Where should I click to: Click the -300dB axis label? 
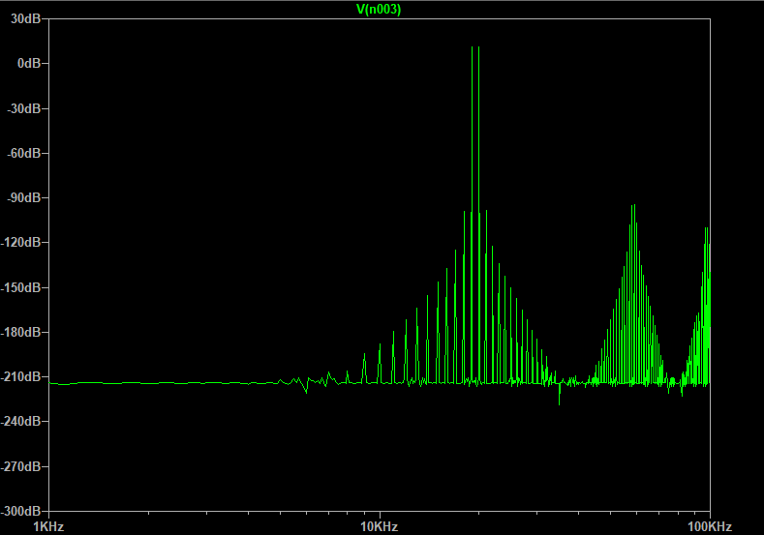pyautogui.click(x=21, y=512)
